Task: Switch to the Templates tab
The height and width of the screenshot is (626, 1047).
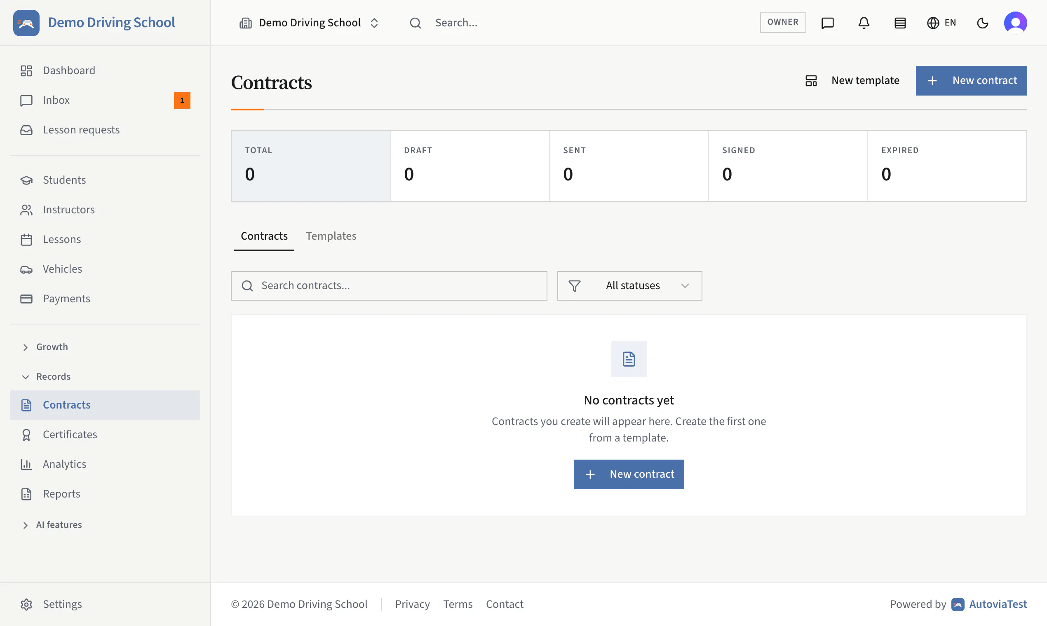Action: 331,236
